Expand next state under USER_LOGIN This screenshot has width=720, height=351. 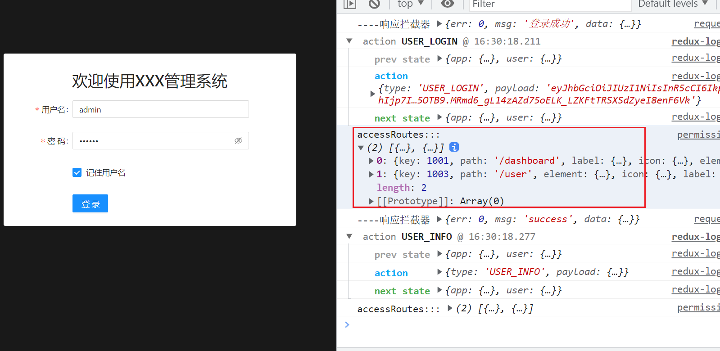click(439, 117)
